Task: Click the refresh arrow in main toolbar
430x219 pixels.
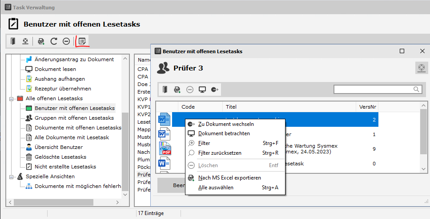Action: click(x=54, y=41)
